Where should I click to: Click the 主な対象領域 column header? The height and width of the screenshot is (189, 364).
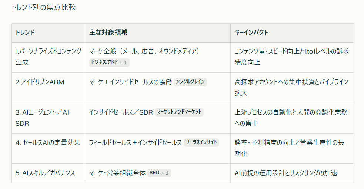[x=158, y=33]
